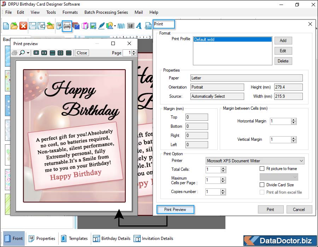Increase the Page number in Print preview
318x247 pixels.
[x=134, y=52]
